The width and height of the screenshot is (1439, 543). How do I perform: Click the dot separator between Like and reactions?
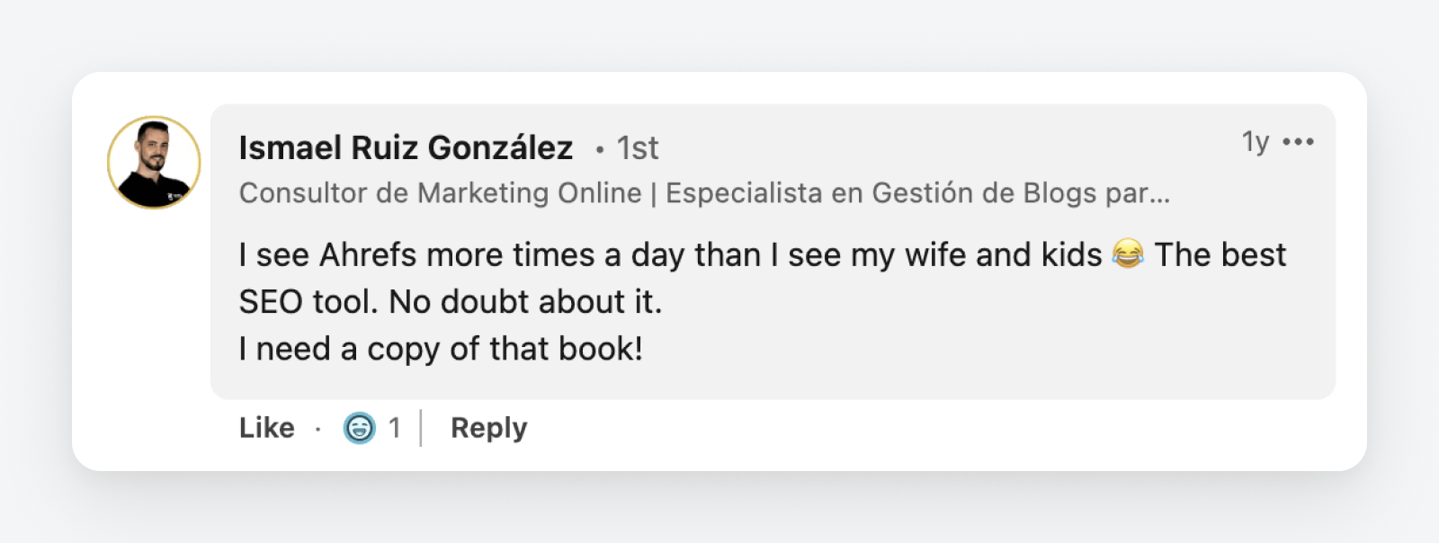click(317, 429)
